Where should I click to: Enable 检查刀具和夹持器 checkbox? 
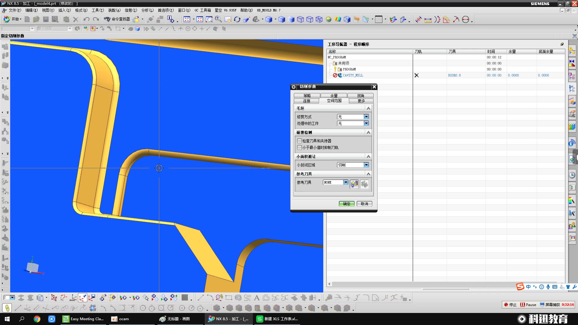coord(300,141)
